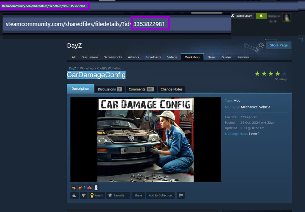305x212 pixels.
Task: Open Kooftt's Workshop breadcrumb link
Action: click(x=109, y=68)
